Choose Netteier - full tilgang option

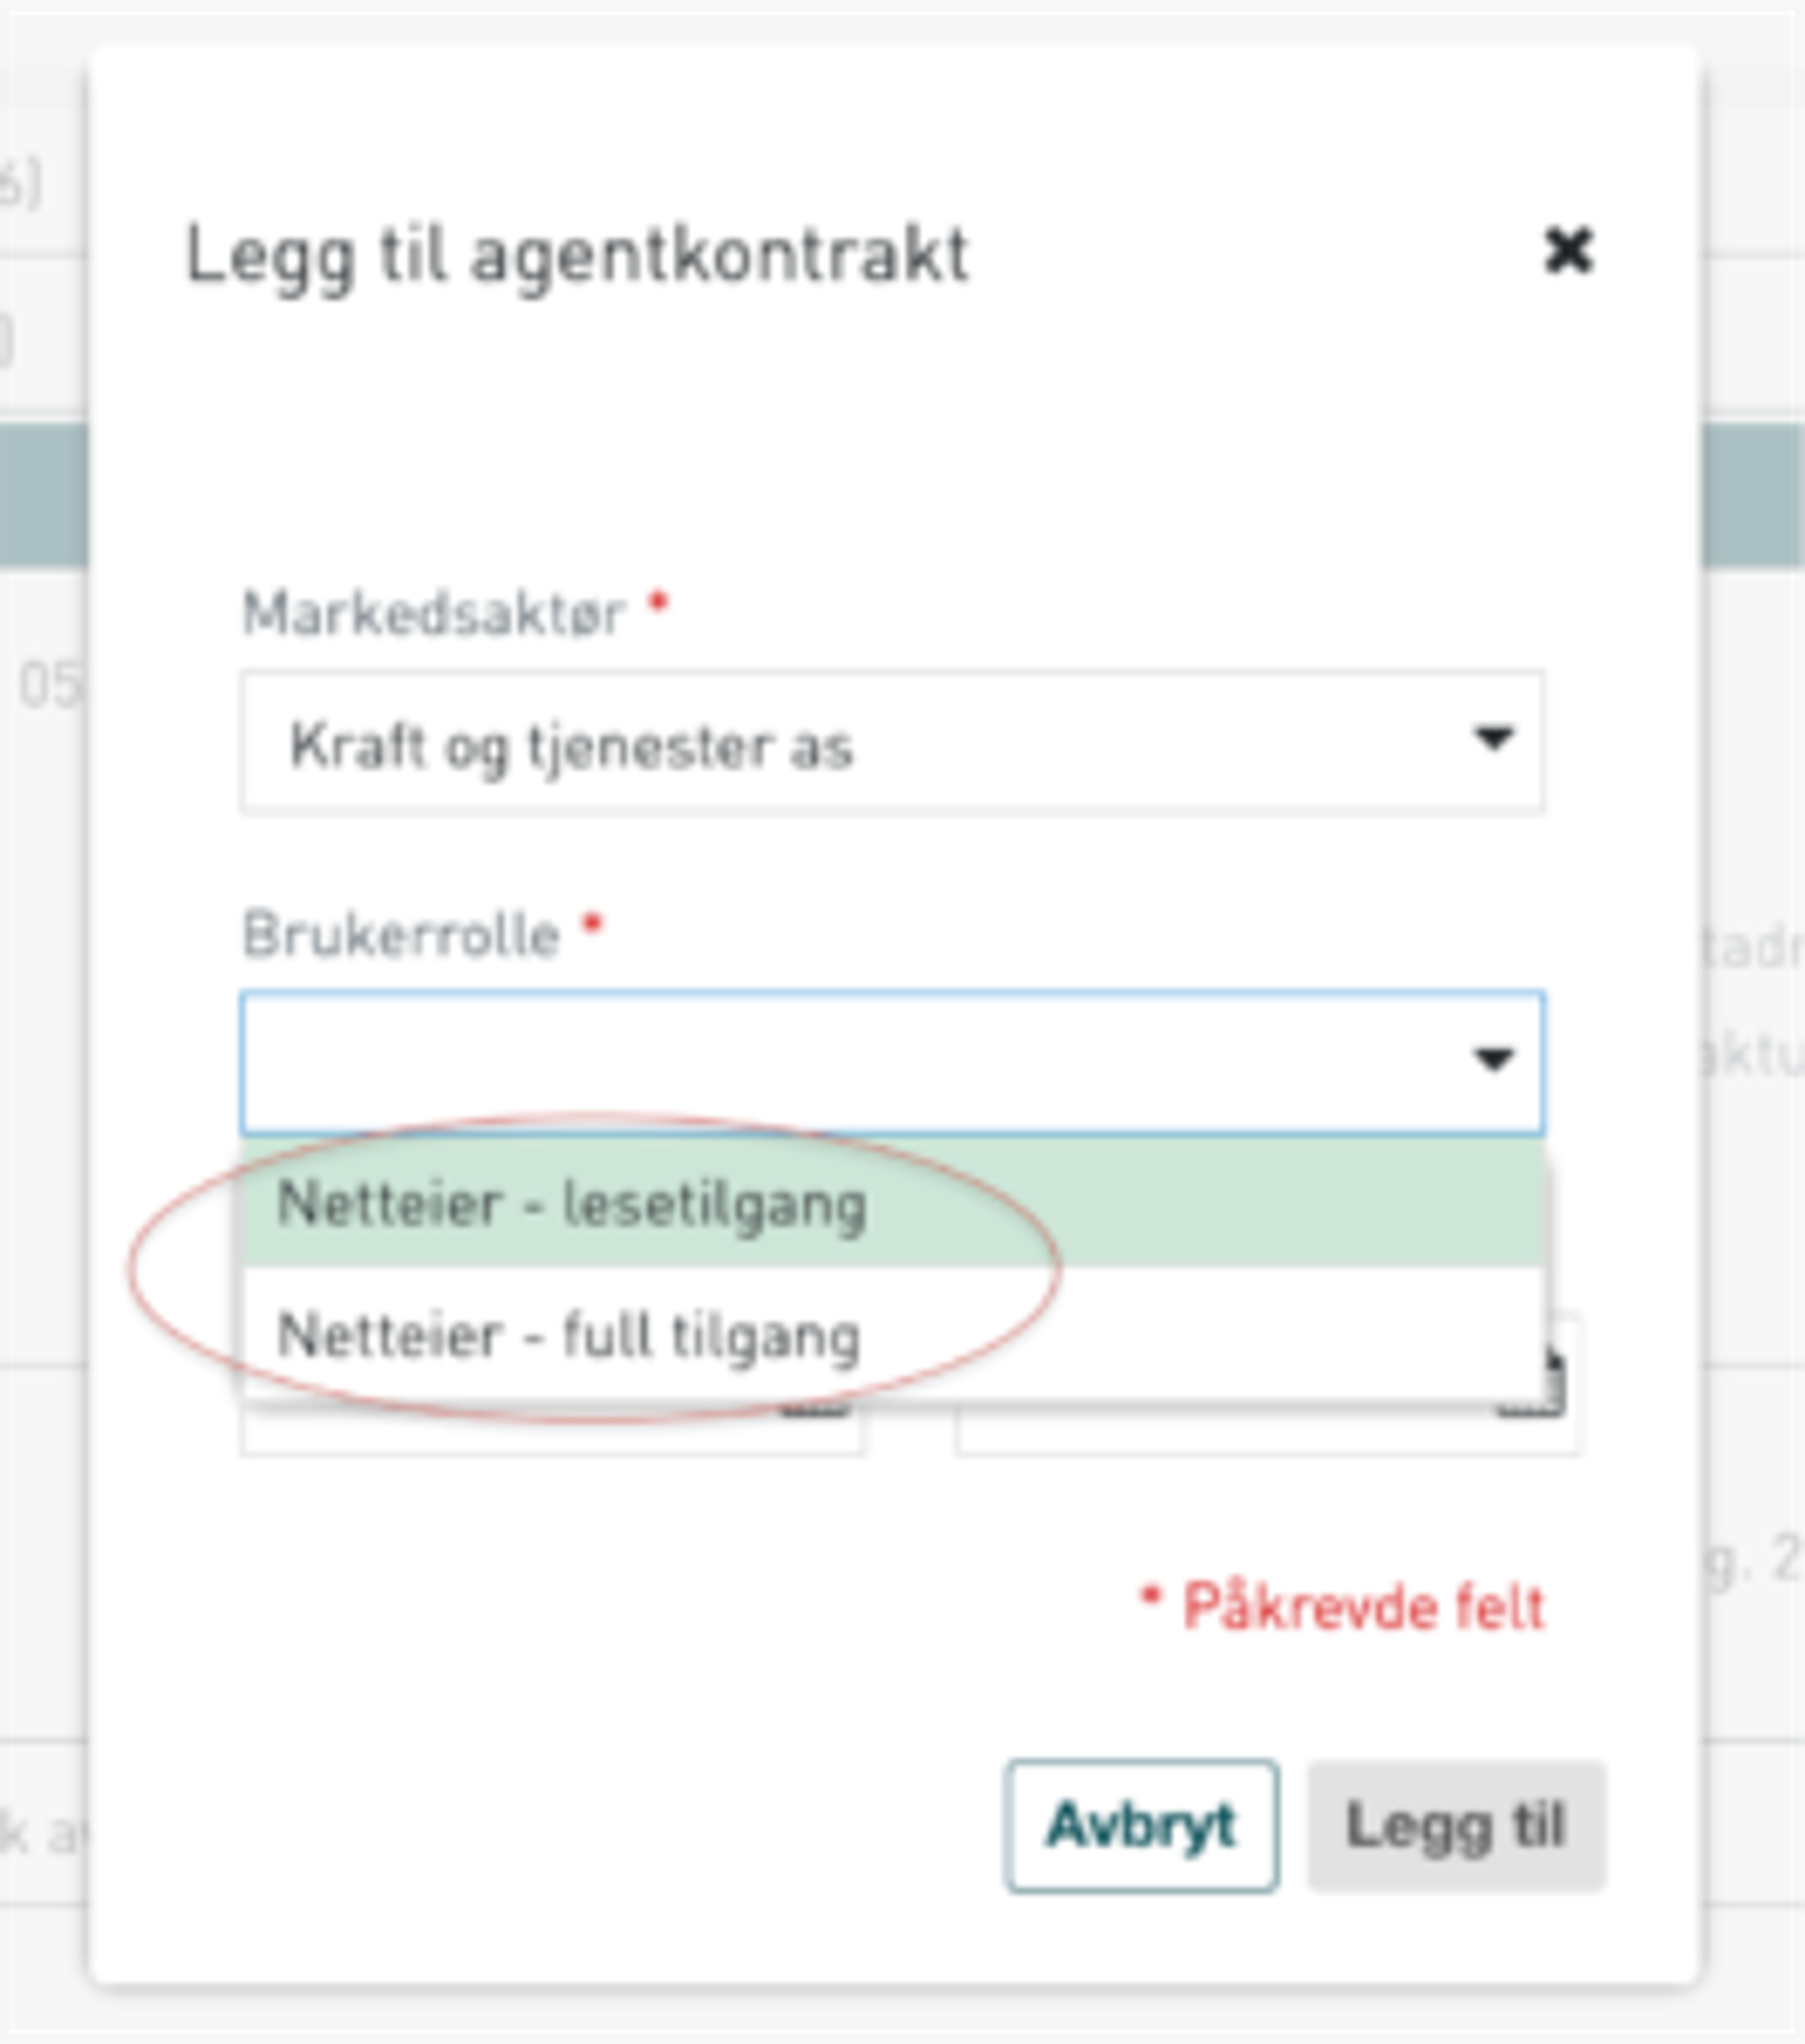(894, 1334)
